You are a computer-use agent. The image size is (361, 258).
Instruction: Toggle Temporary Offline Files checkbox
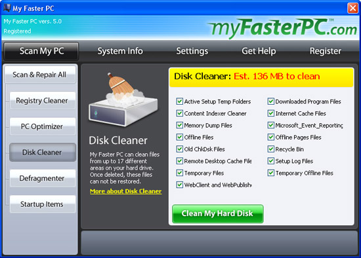(270, 173)
